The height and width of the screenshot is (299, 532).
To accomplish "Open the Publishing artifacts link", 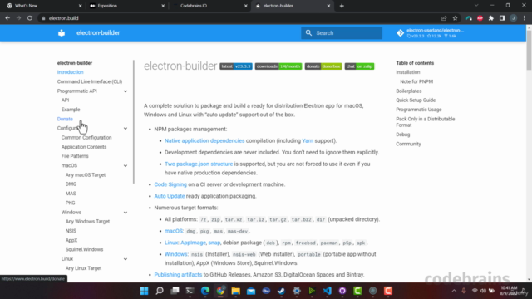I will click(178, 275).
